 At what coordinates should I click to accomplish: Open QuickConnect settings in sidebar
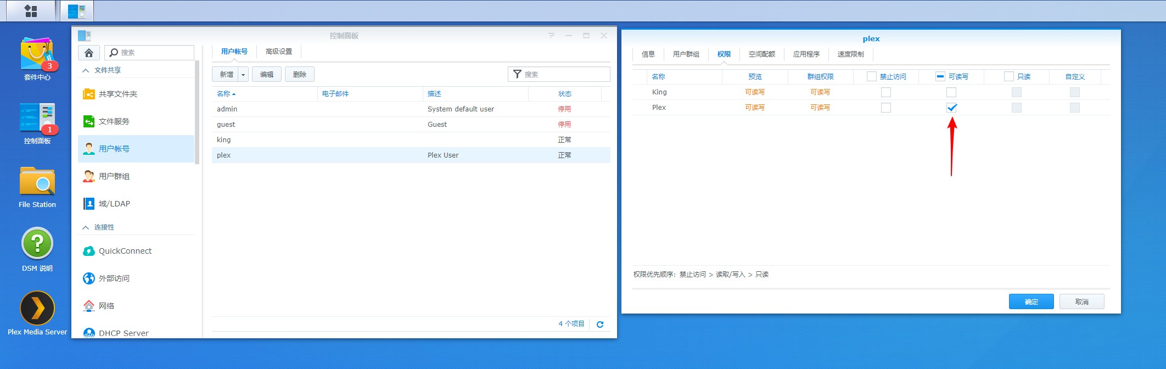[125, 251]
